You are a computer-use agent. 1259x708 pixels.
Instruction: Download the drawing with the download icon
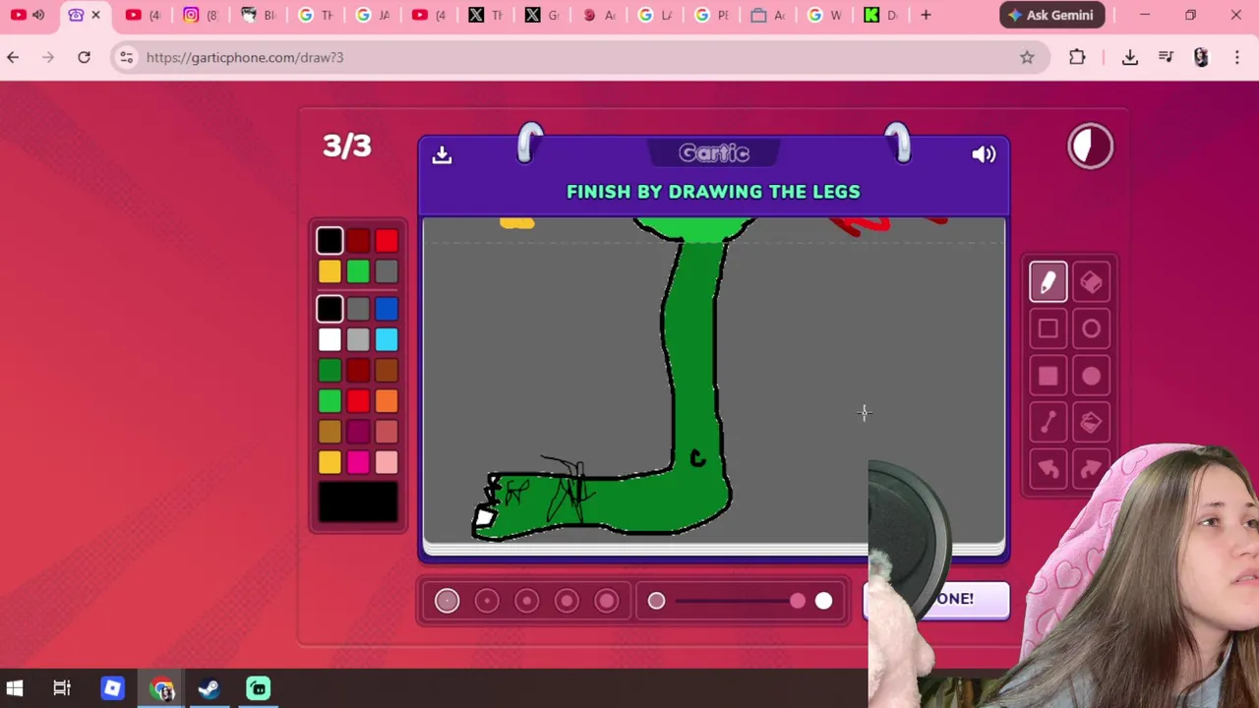(x=442, y=154)
